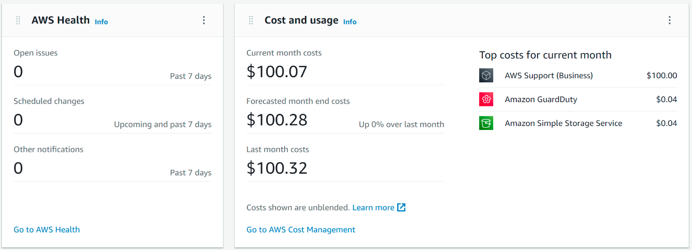
Task: Open the Learn more link about unblended costs
Action: 373,208
